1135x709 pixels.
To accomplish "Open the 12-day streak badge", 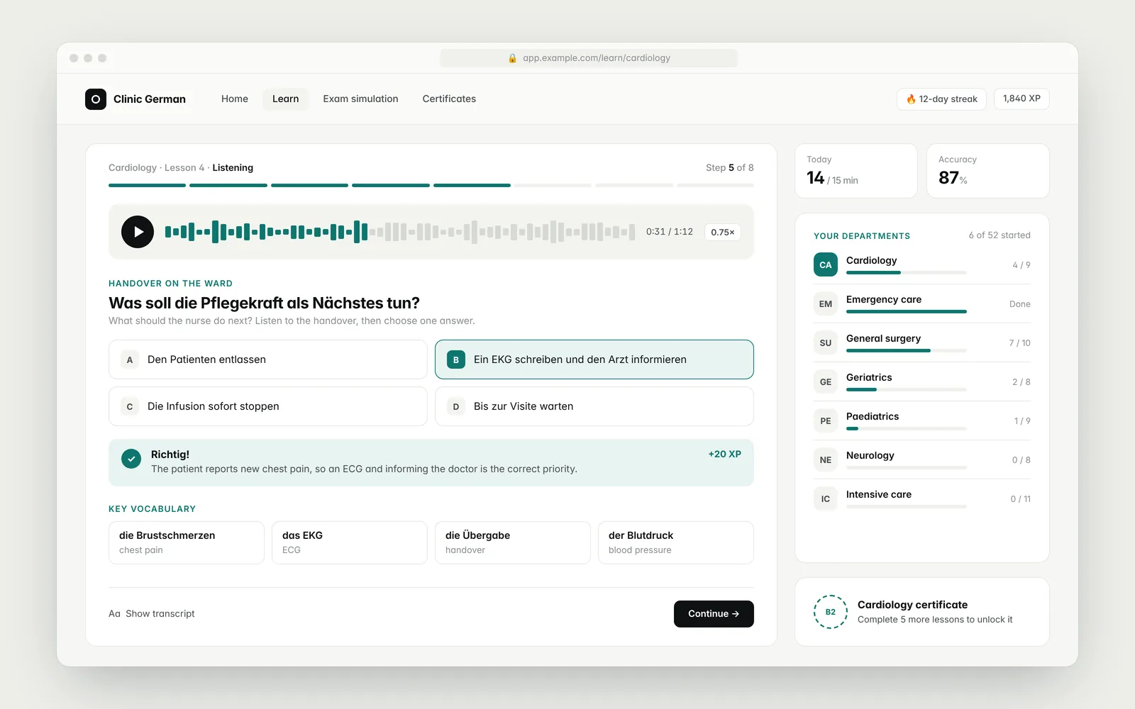I will pos(941,99).
